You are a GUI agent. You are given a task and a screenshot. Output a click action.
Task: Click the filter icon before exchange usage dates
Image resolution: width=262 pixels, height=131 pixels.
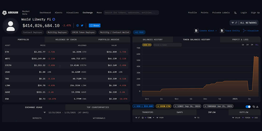coord(45,113)
